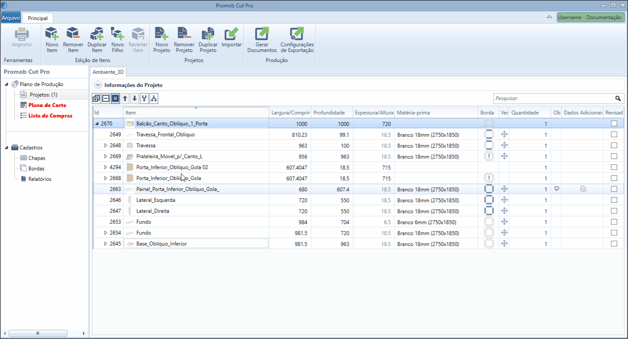Click Duplicar Item in the ribbon

pyautogui.click(x=97, y=40)
